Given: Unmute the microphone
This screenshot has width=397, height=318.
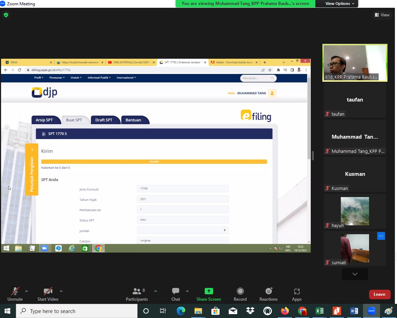Looking at the screenshot, I should click(15, 291).
